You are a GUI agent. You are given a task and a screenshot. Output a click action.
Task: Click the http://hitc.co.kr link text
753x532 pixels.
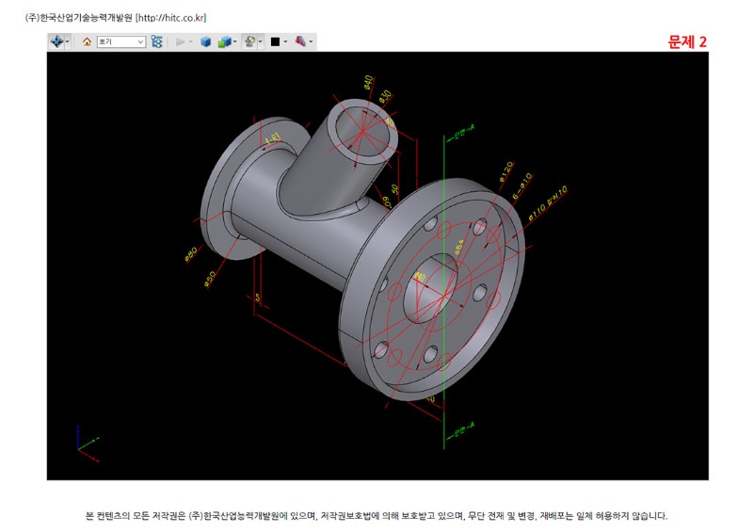point(171,18)
